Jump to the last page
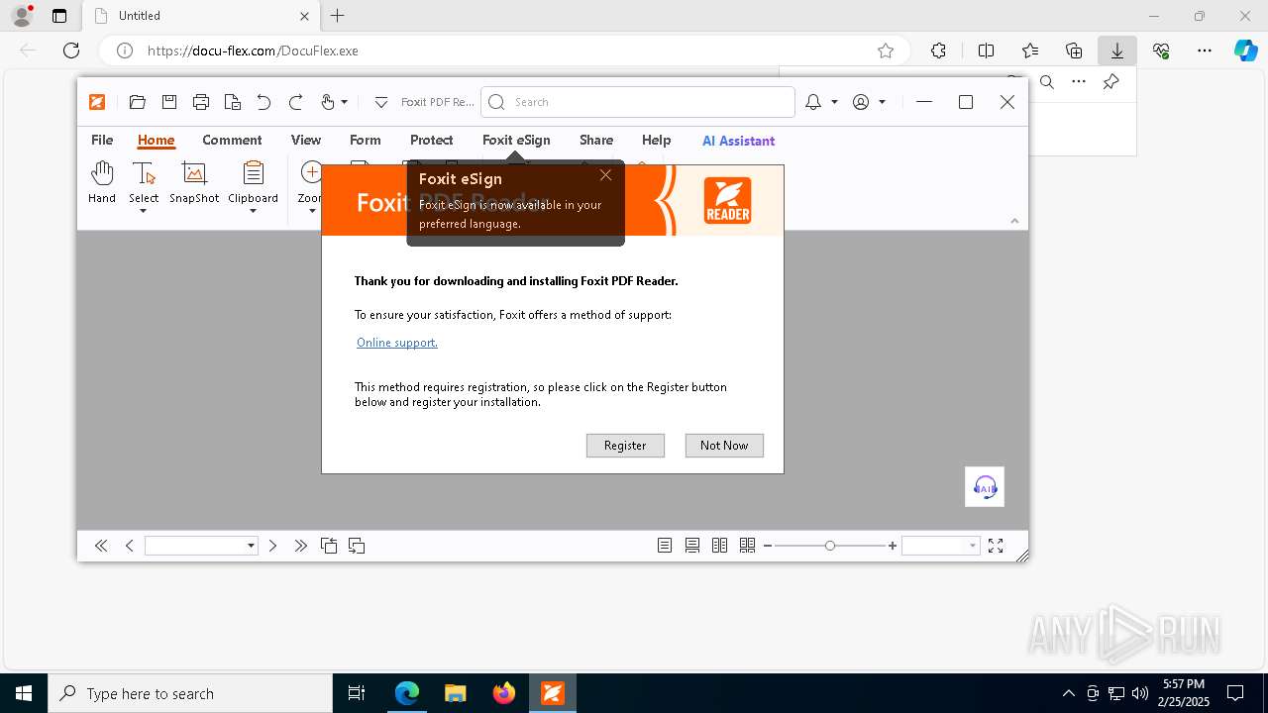Viewport: 1268px width, 713px height. tap(301, 546)
